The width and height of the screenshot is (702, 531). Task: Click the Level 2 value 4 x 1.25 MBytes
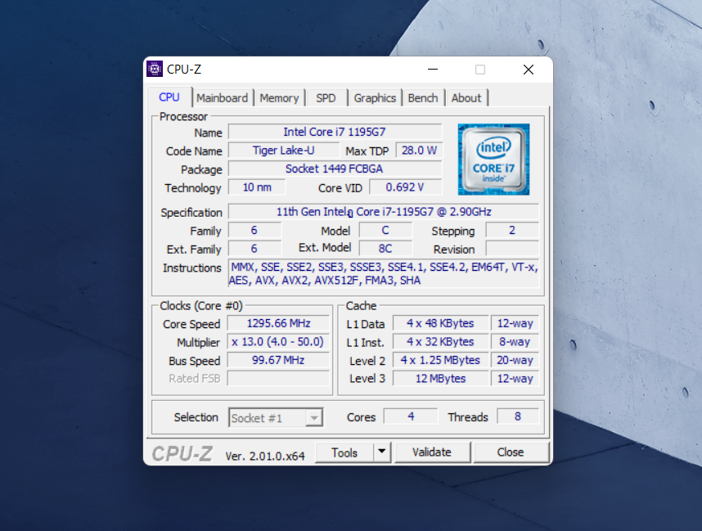[x=440, y=360]
